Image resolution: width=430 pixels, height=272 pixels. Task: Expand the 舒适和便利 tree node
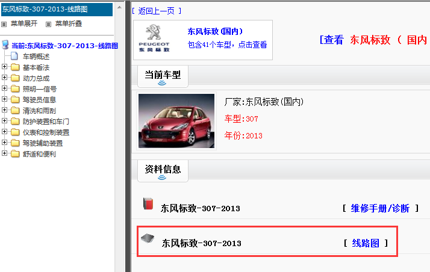[x=4, y=153]
